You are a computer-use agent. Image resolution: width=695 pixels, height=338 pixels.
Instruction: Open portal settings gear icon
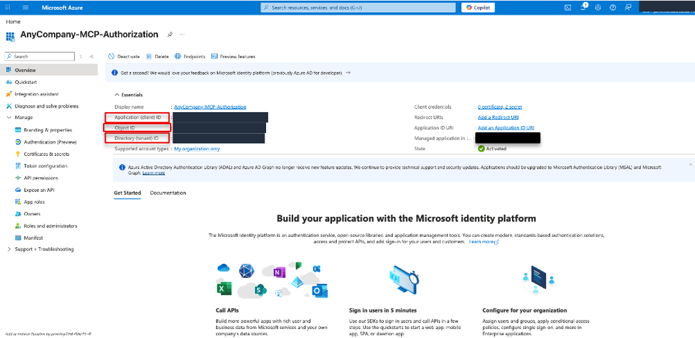pos(598,8)
